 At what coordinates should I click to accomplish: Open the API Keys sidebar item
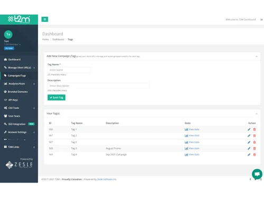point(13,100)
